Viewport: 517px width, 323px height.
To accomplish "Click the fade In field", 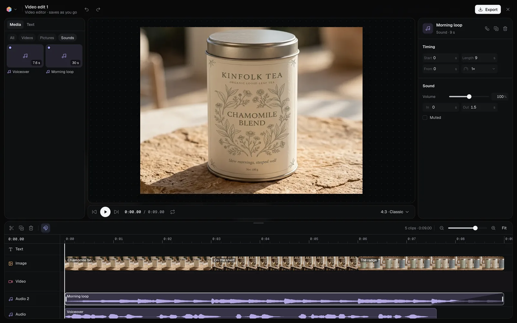I will pos(440,107).
